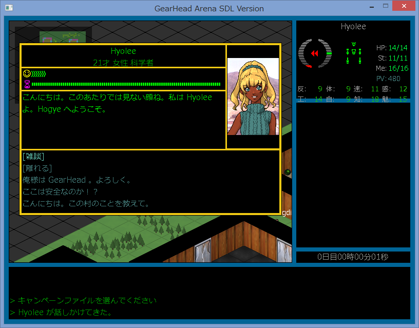Click the 魅: 15 stat
Image resolution: width=419 pixels, height=328 pixels.
pos(395,99)
